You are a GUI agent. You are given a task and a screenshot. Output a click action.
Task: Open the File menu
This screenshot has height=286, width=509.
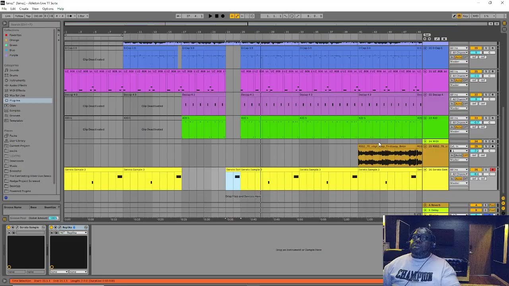coord(4,9)
